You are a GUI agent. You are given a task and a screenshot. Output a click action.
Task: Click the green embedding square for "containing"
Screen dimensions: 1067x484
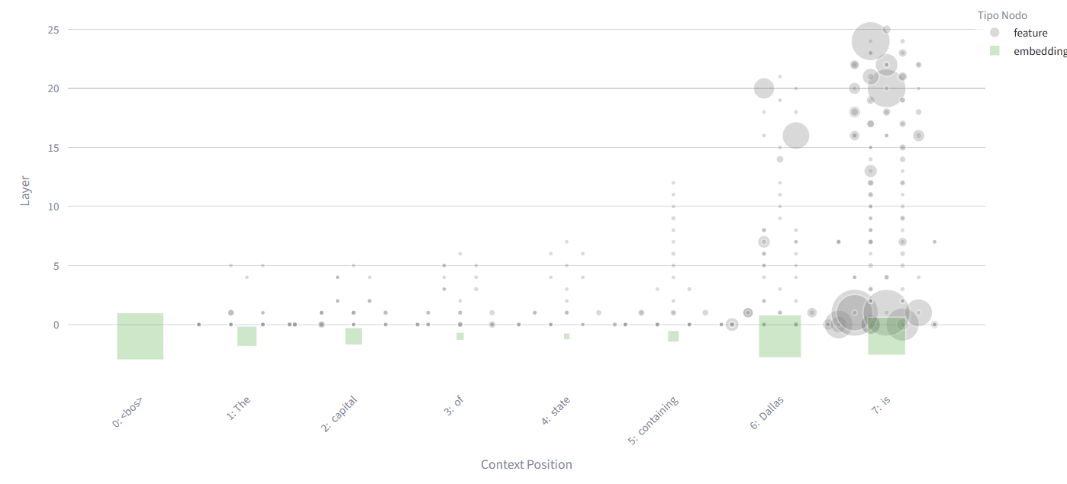click(673, 336)
